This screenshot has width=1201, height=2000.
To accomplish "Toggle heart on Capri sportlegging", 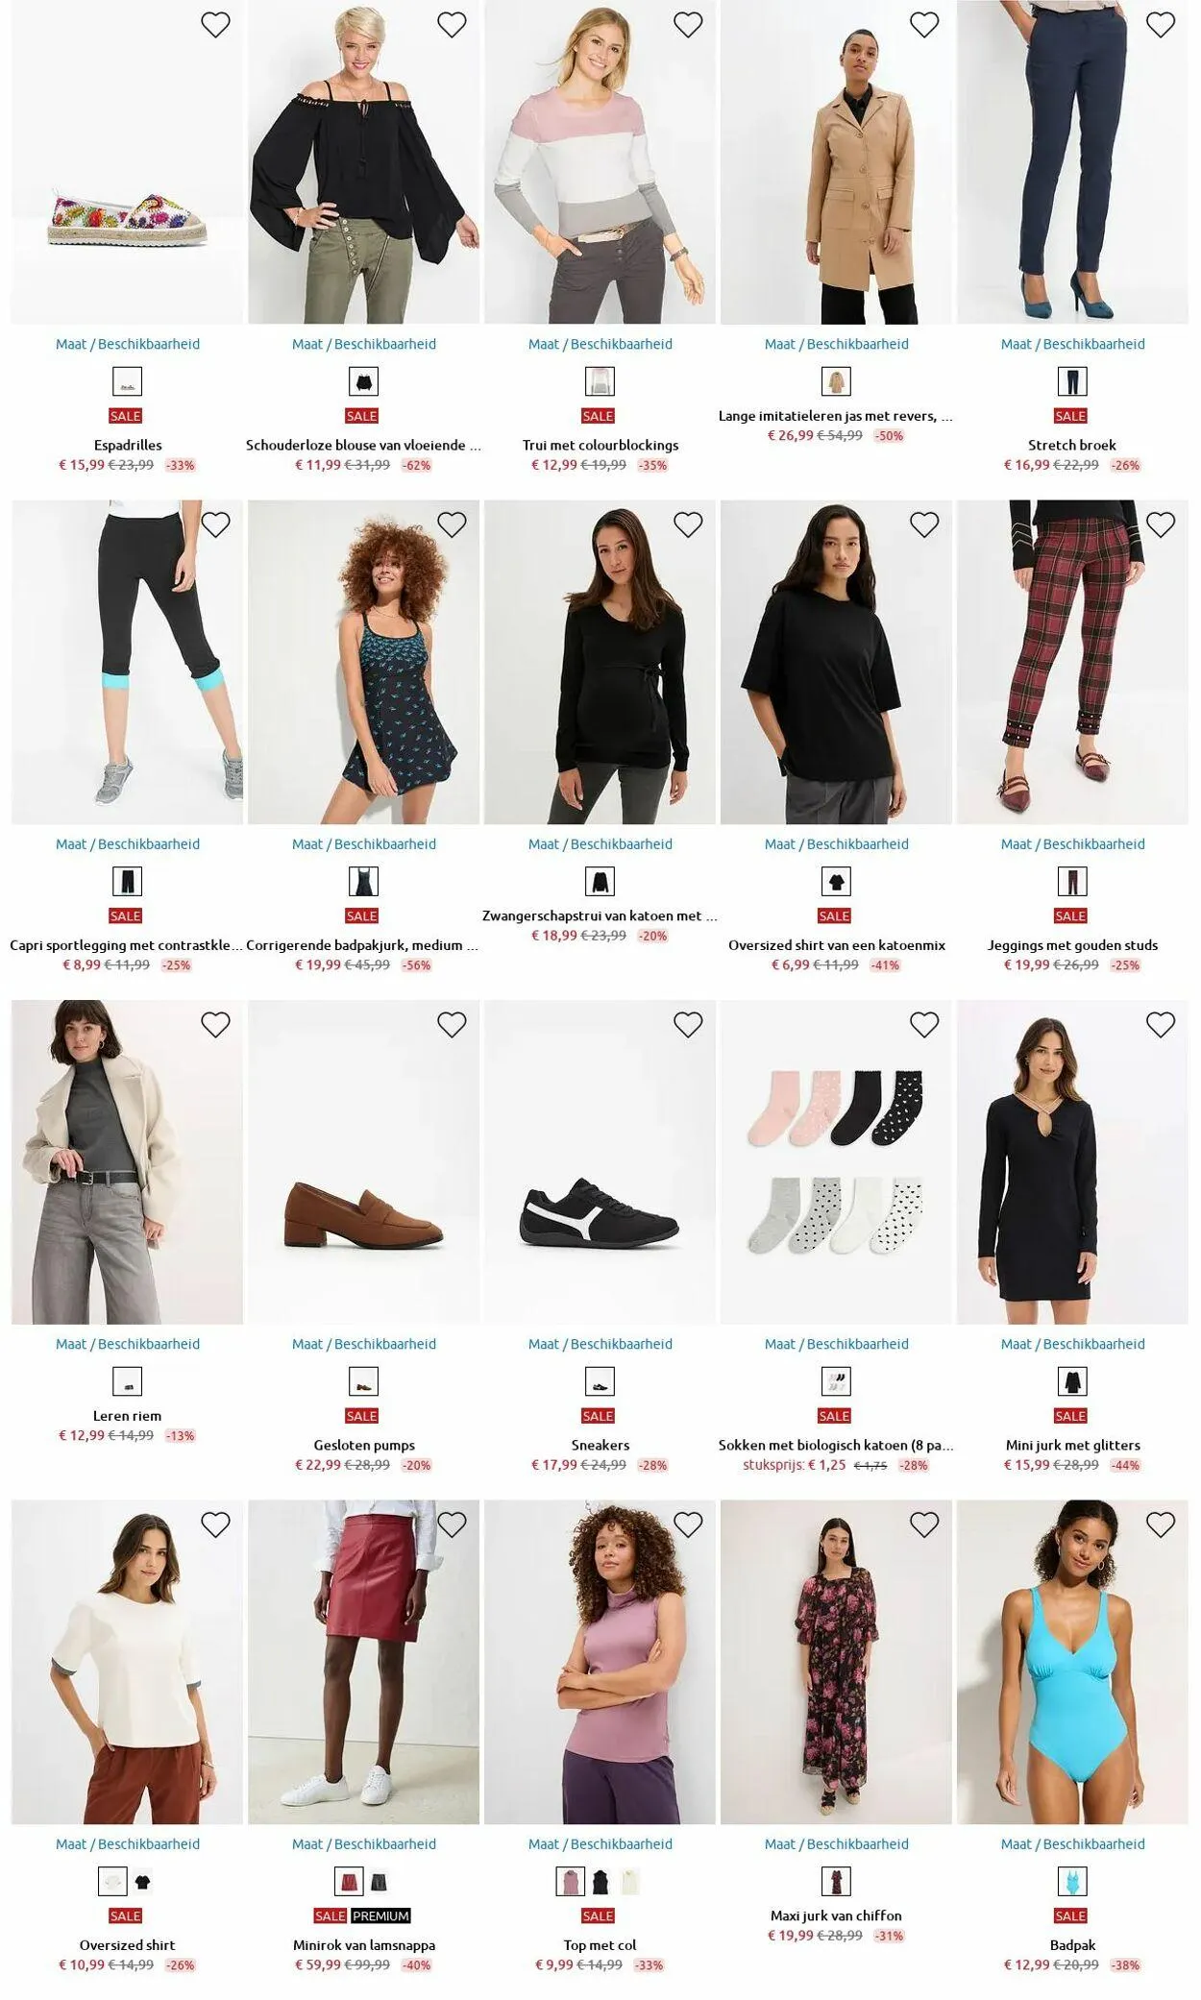I will click(x=215, y=524).
